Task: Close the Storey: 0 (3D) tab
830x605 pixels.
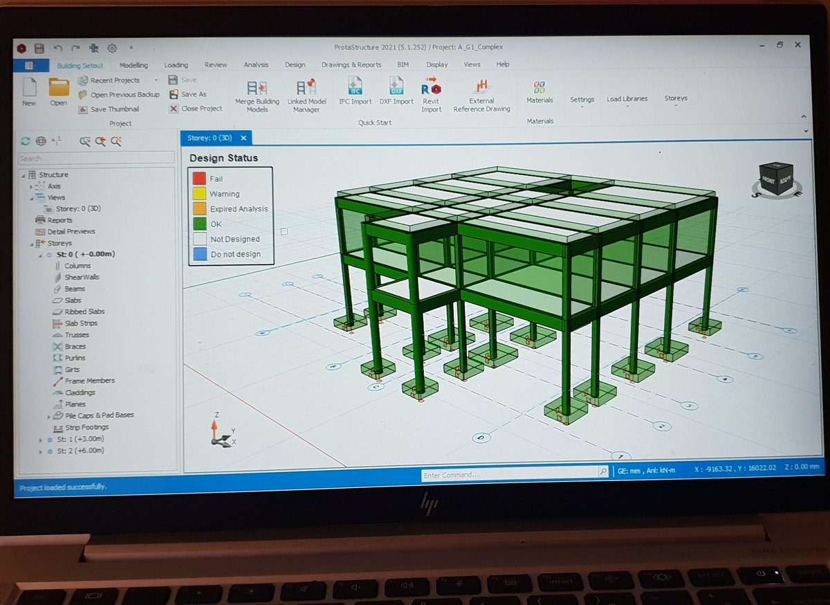Action: coord(243,138)
